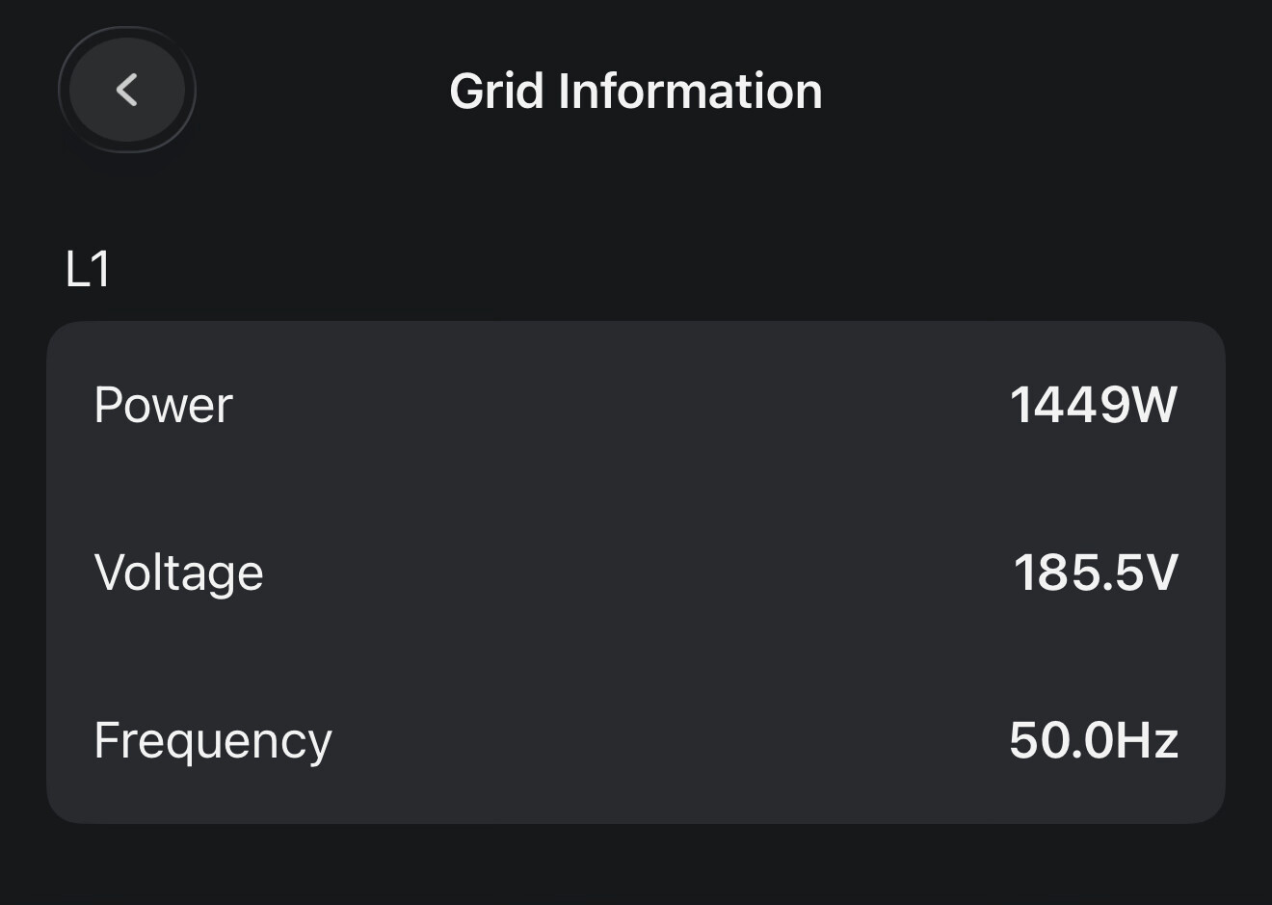
Task: Go back using the arrow button
Action: (127, 91)
